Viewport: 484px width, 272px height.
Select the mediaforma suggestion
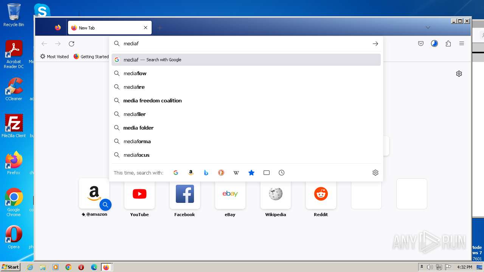coord(246,141)
